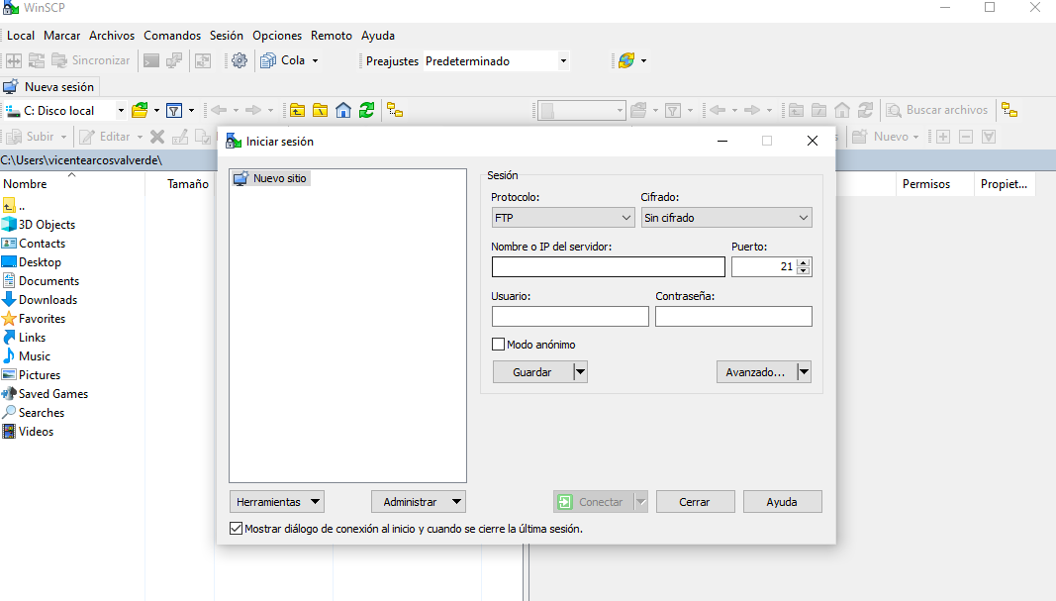Click the Cola queue icon
The width and height of the screenshot is (1056, 601).
(268, 60)
